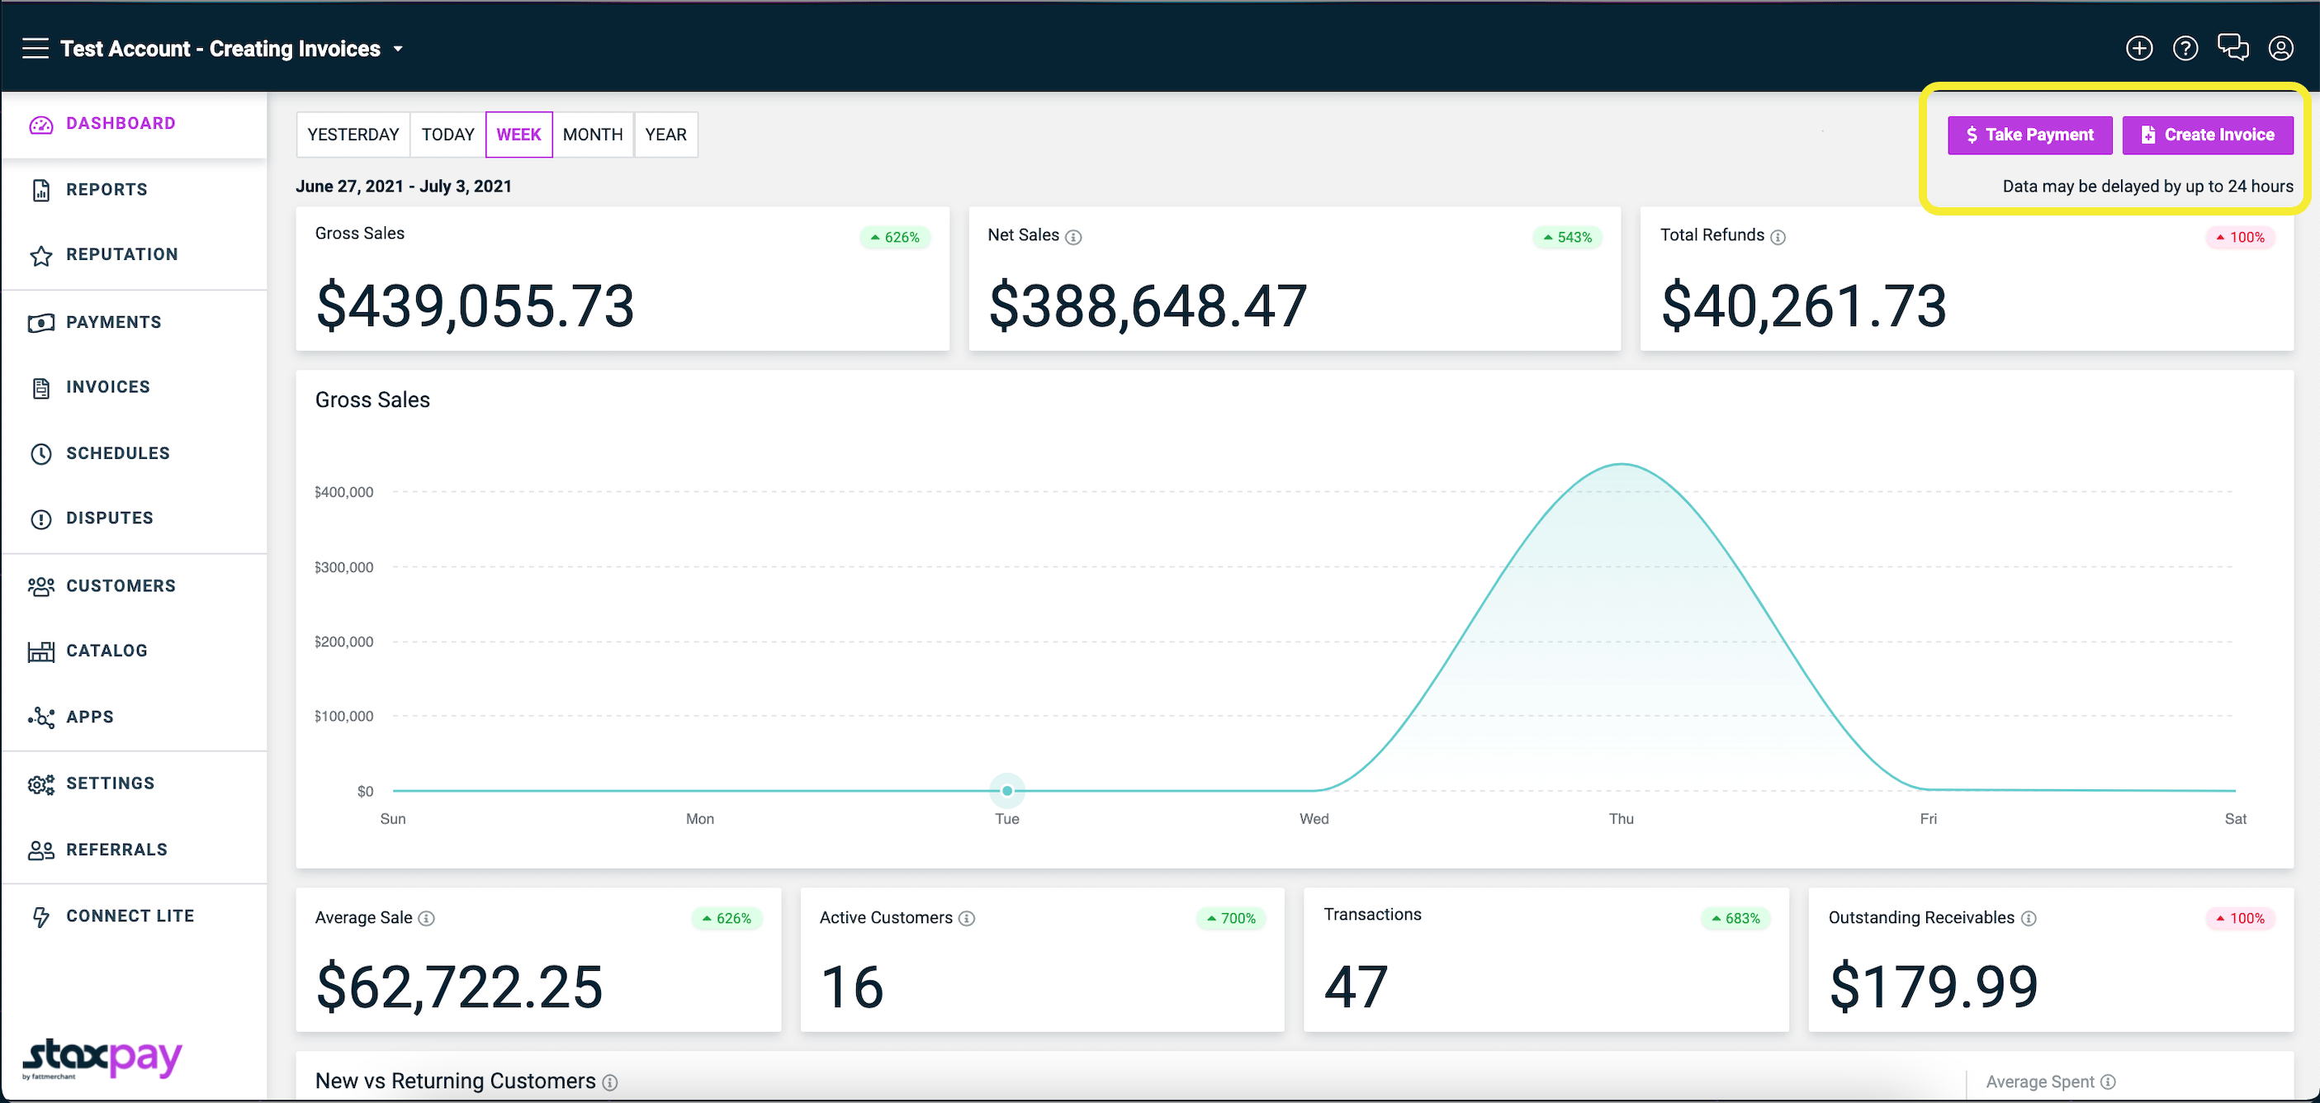Click the Tuesday data point on chart

[x=1007, y=791]
